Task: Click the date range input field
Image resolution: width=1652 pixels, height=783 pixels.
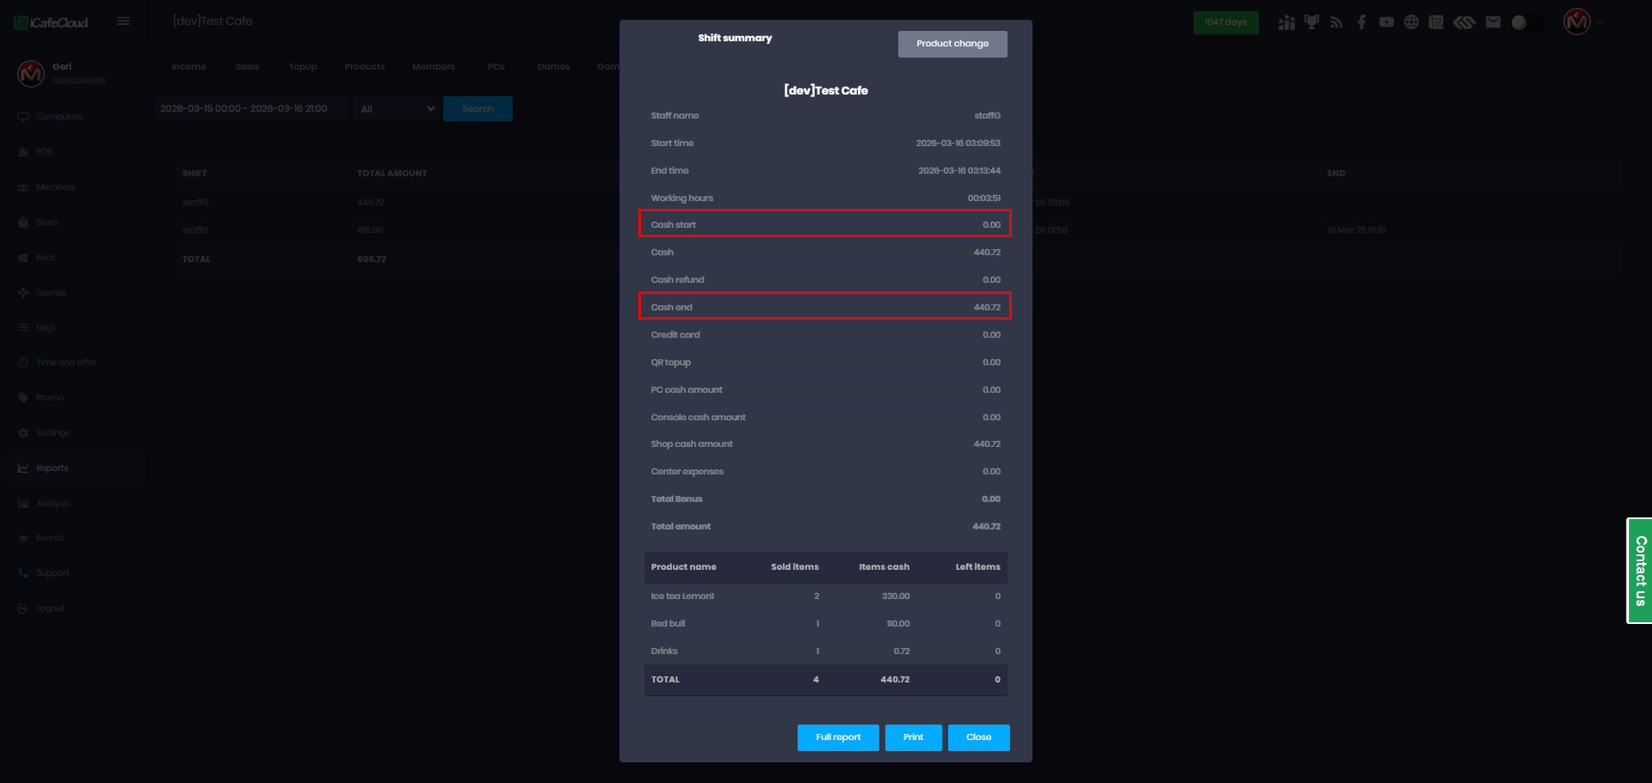Action: tap(250, 109)
